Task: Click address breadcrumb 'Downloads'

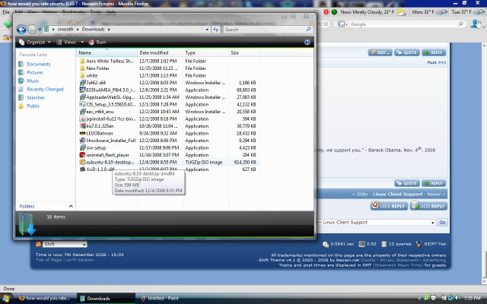Action: click(93, 30)
